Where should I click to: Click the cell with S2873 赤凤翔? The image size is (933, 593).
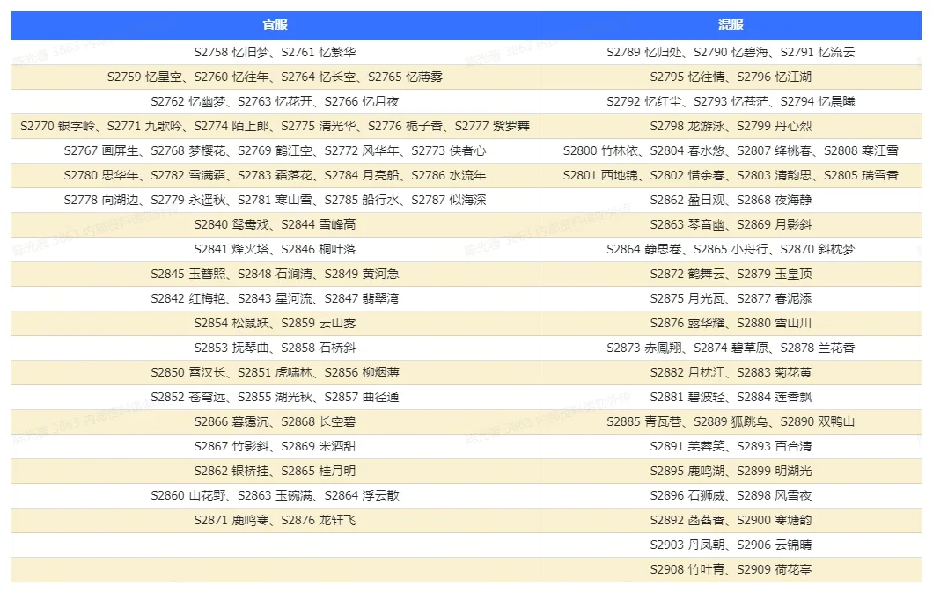pos(731,348)
